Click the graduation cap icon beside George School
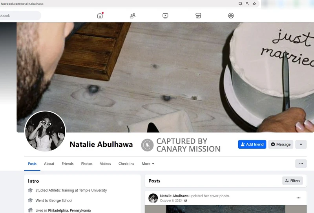This screenshot has width=314, height=213. pyautogui.click(x=30, y=200)
